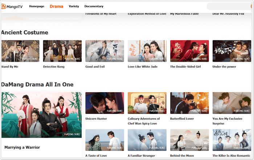The image size is (254, 160).
Task: Click The Double-Sided Girl poster
Action: pos(189,51)
